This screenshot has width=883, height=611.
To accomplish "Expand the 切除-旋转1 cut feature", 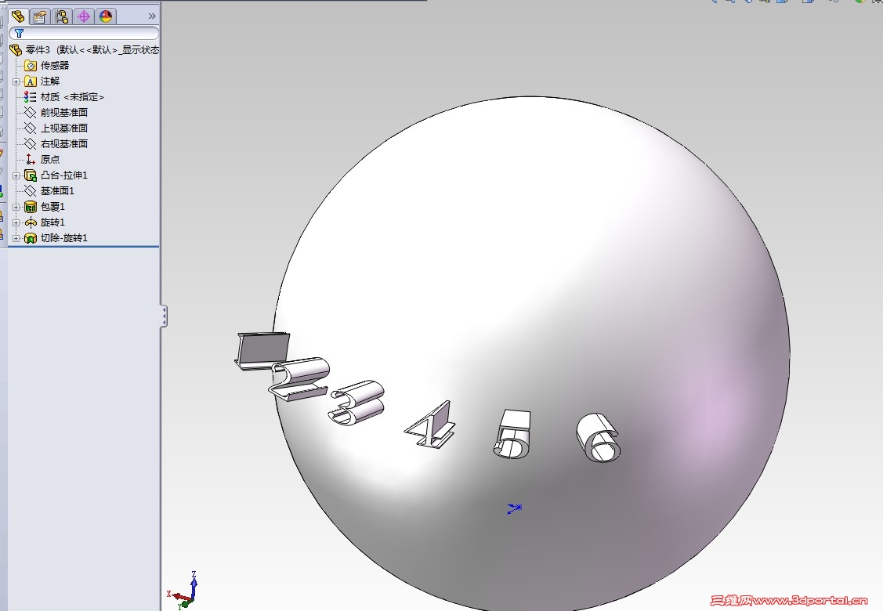I will (x=16, y=238).
